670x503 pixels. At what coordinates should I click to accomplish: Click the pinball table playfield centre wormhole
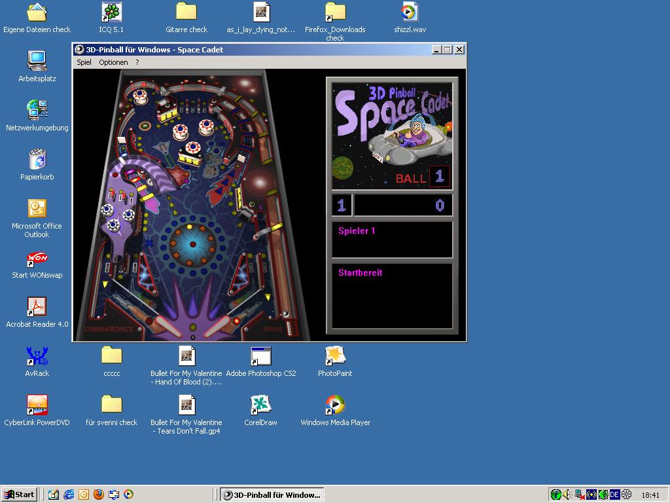(193, 244)
